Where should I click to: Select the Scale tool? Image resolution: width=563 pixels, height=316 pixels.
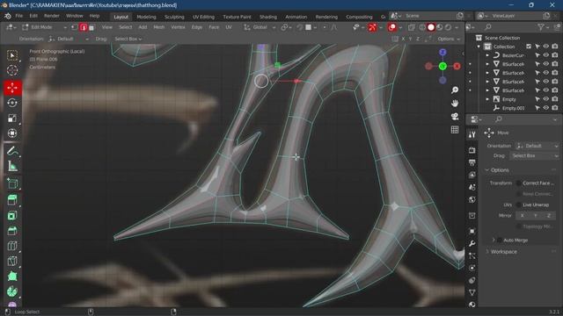tap(12, 118)
